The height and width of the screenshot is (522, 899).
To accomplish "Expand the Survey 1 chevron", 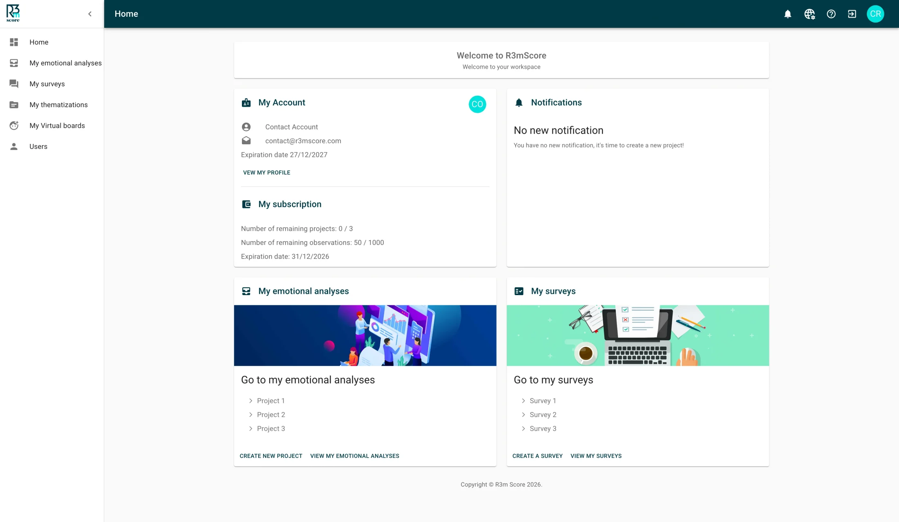I will (523, 401).
